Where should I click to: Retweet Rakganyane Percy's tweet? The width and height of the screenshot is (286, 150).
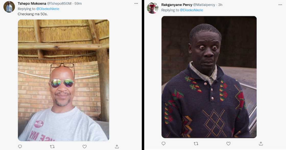click(x=196, y=144)
